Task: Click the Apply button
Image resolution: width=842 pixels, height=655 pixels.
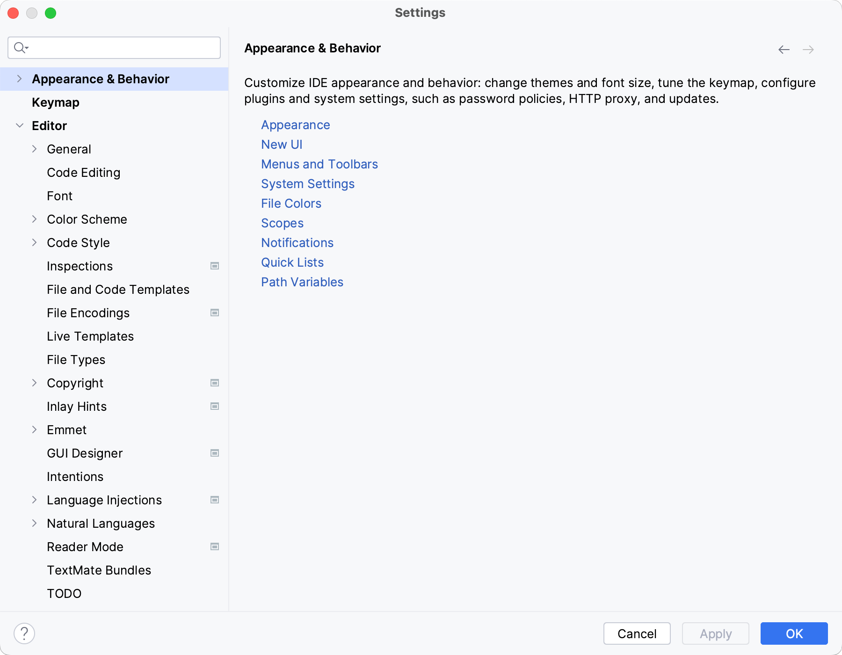Action: tap(716, 633)
